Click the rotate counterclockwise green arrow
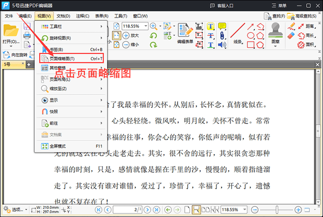Image resolution: width=323 pixels, height=217 pixels. (153, 36)
